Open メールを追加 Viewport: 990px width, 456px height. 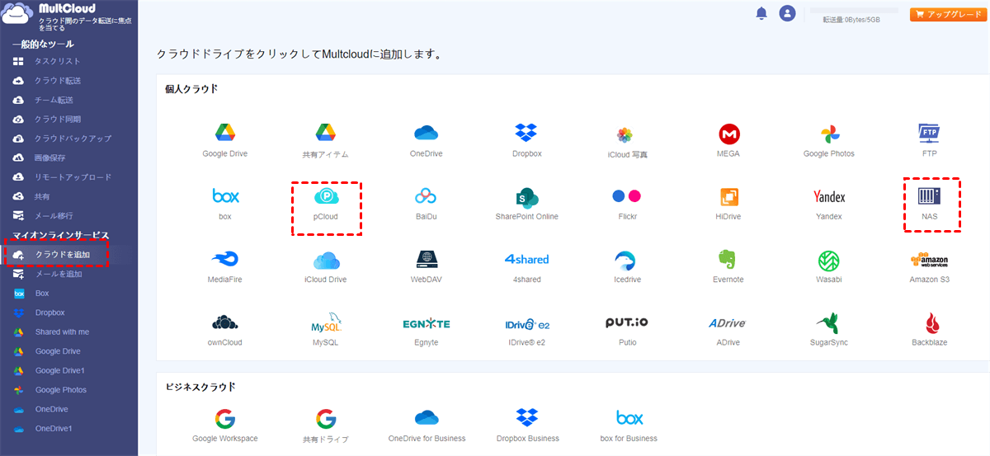click(59, 274)
